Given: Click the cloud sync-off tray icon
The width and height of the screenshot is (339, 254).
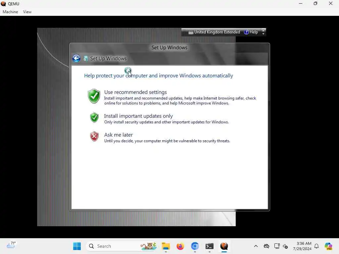Looking at the screenshot, I should [x=266, y=246].
